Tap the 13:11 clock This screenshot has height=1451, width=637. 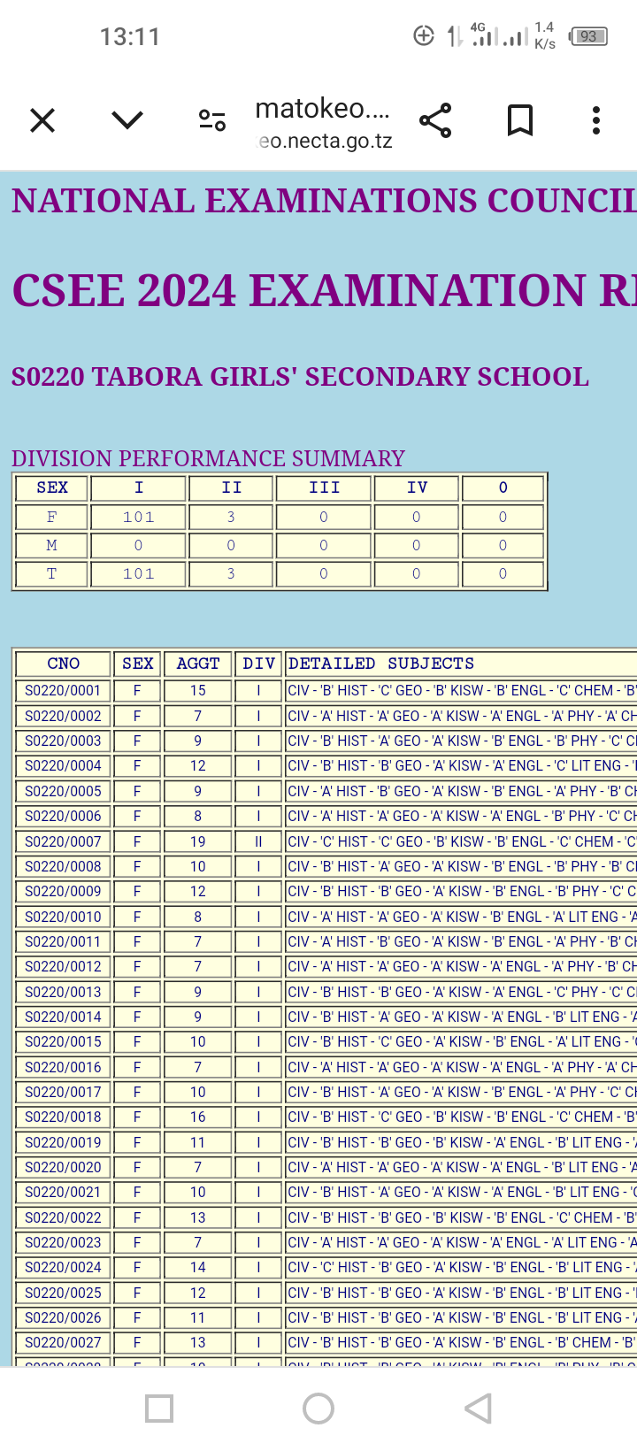[129, 37]
